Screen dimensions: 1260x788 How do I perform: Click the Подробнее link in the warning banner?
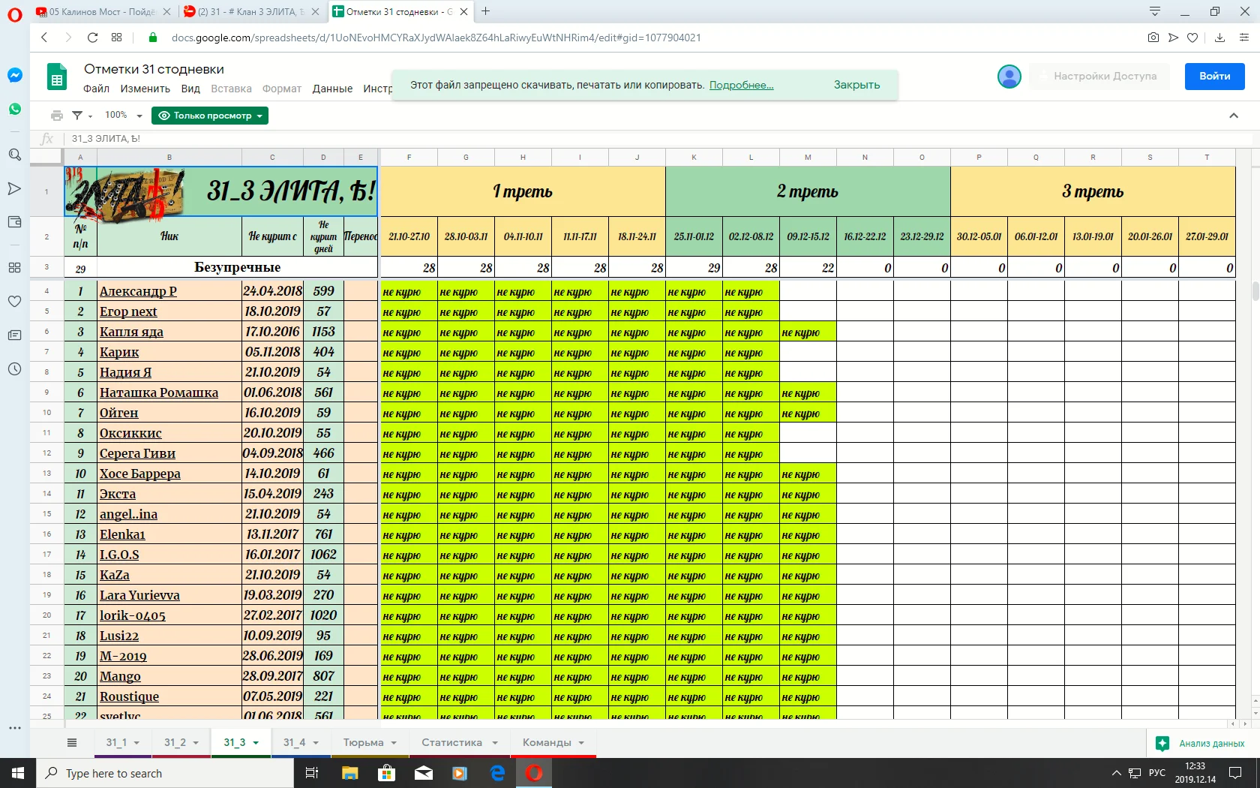pos(741,85)
